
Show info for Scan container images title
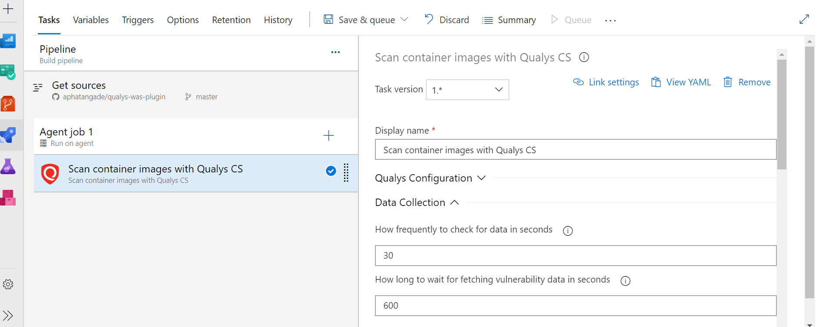point(584,57)
